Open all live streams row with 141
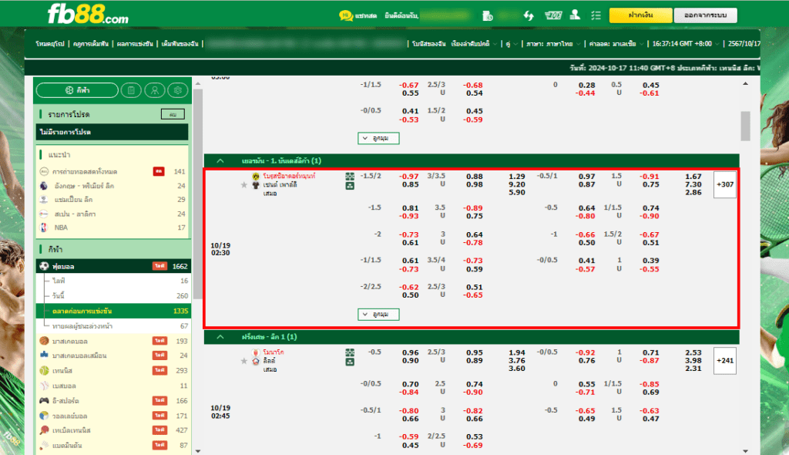789x455 pixels. (113, 171)
